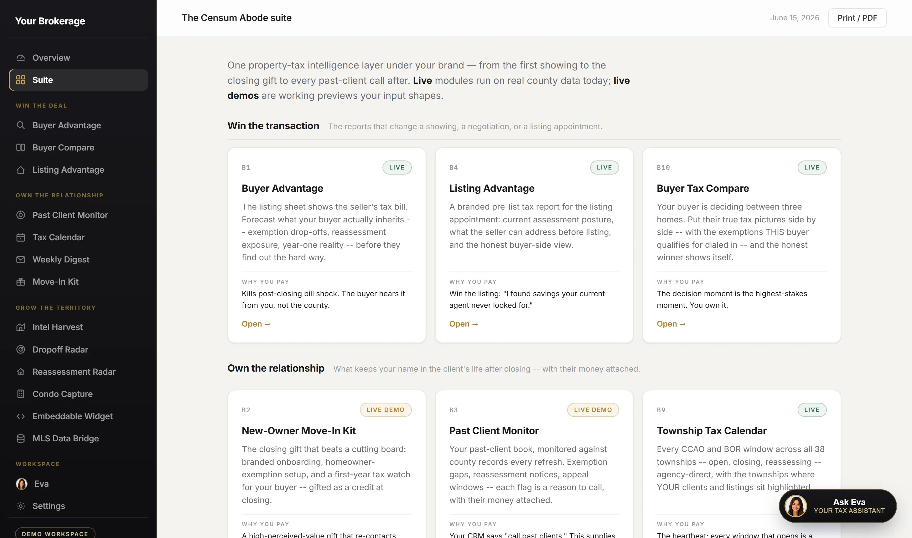The height and width of the screenshot is (538, 912).
Task: Click the Buyer Advantage card title
Action: pos(282,188)
